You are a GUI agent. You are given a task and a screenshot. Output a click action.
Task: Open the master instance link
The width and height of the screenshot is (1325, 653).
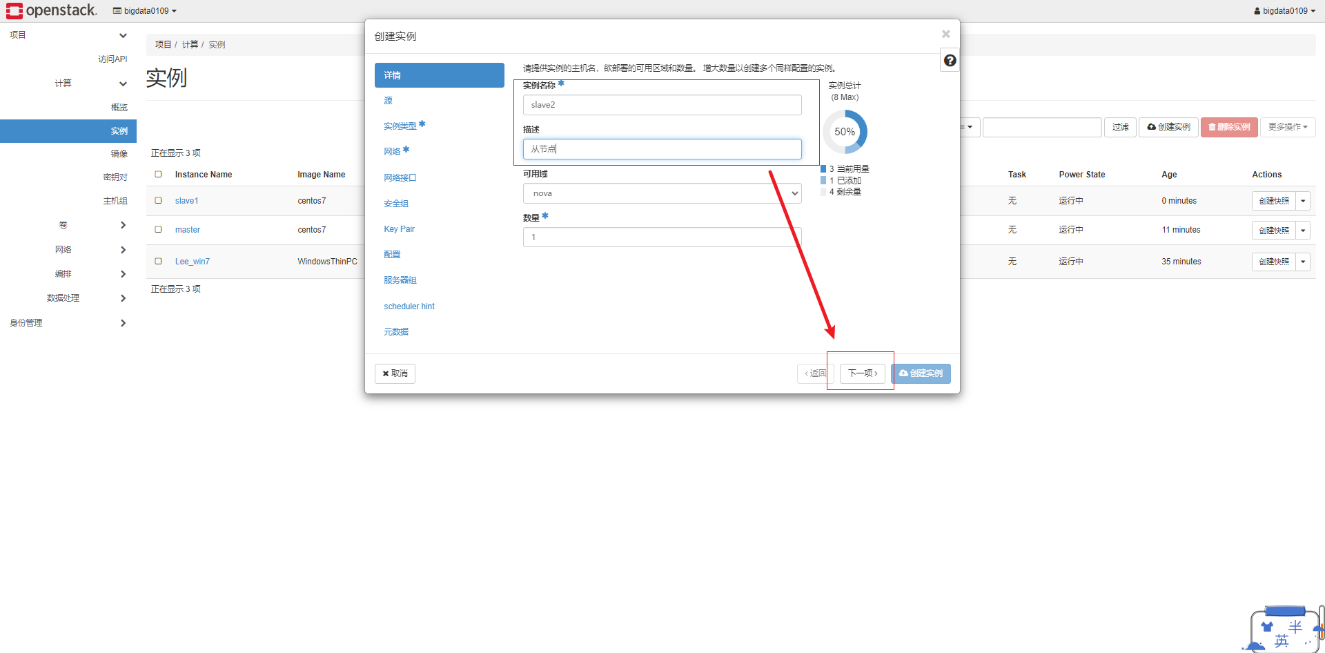coord(187,230)
